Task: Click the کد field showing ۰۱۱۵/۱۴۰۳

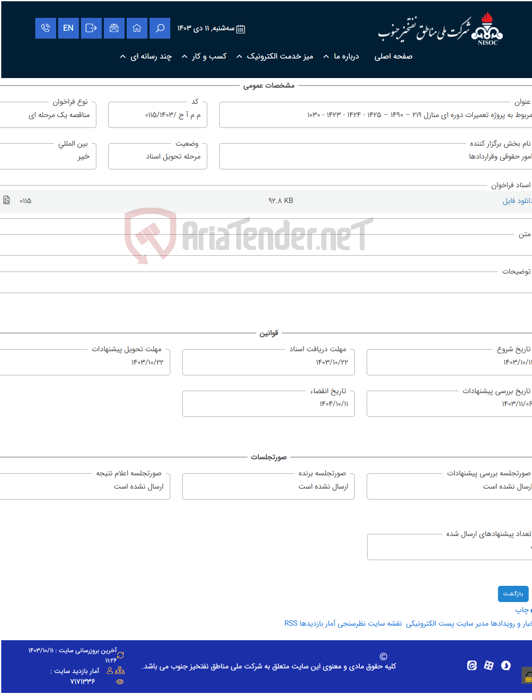Action: pos(158,115)
